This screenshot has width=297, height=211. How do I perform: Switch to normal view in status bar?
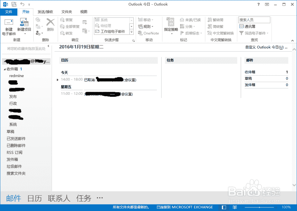[224, 207]
